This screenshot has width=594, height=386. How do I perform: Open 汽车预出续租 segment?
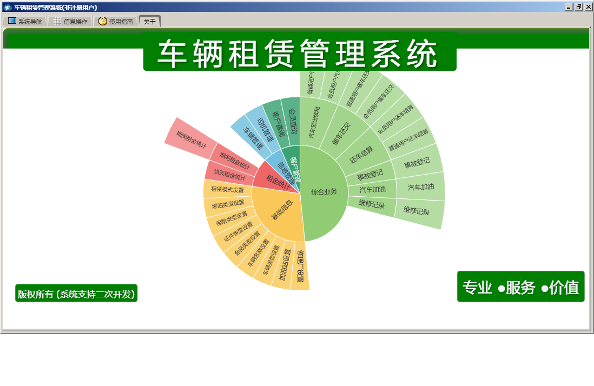(314, 122)
